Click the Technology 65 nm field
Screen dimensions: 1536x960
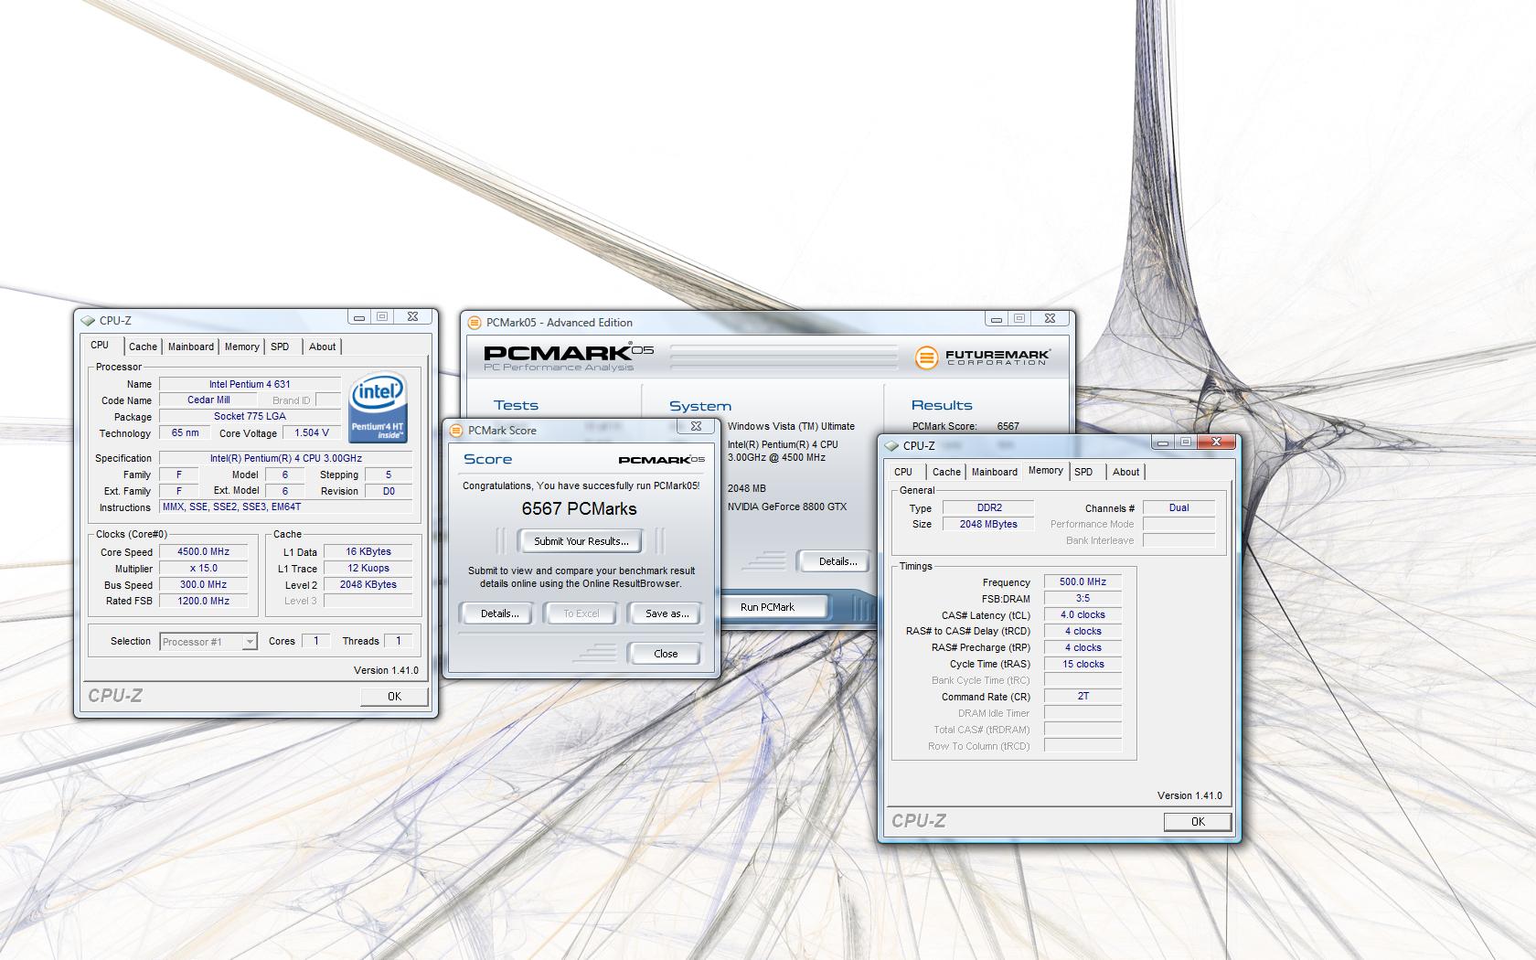pyautogui.click(x=186, y=433)
